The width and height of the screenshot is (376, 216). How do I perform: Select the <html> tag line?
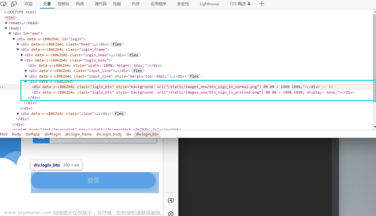point(10,18)
